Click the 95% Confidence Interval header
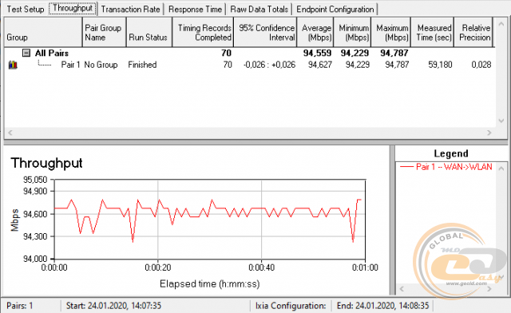The height and width of the screenshot is (313, 511). coord(265,32)
